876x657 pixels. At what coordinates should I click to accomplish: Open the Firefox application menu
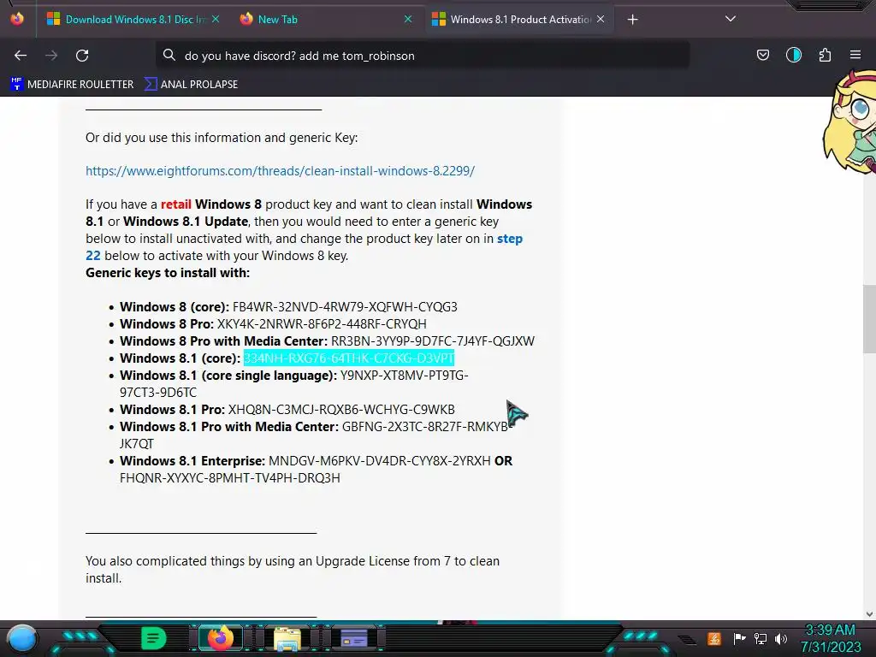(x=855, y=55)
